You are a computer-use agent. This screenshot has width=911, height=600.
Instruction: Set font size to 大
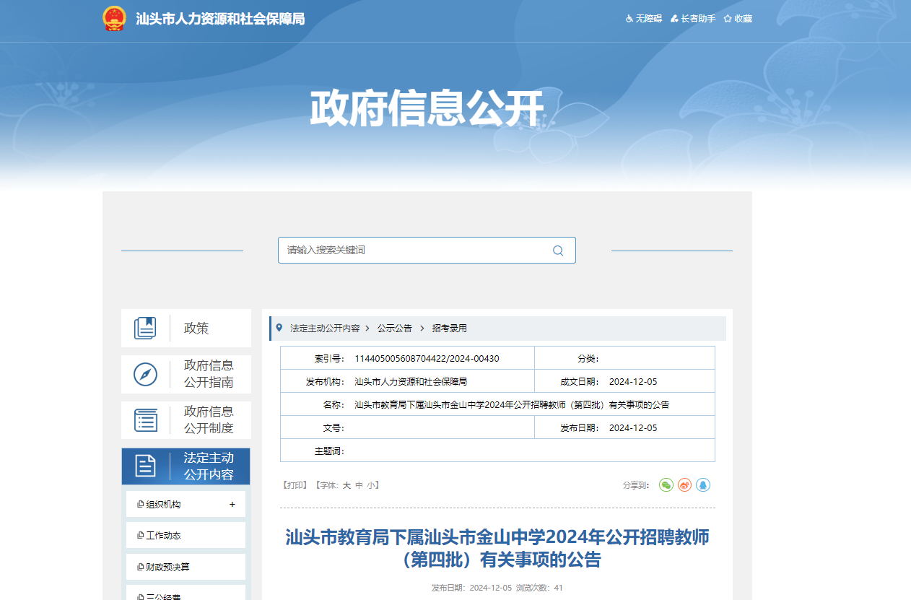coord(346,485)
